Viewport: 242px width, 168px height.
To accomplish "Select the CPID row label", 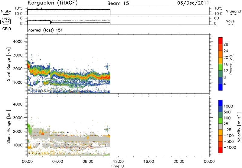I will (7, 29).
